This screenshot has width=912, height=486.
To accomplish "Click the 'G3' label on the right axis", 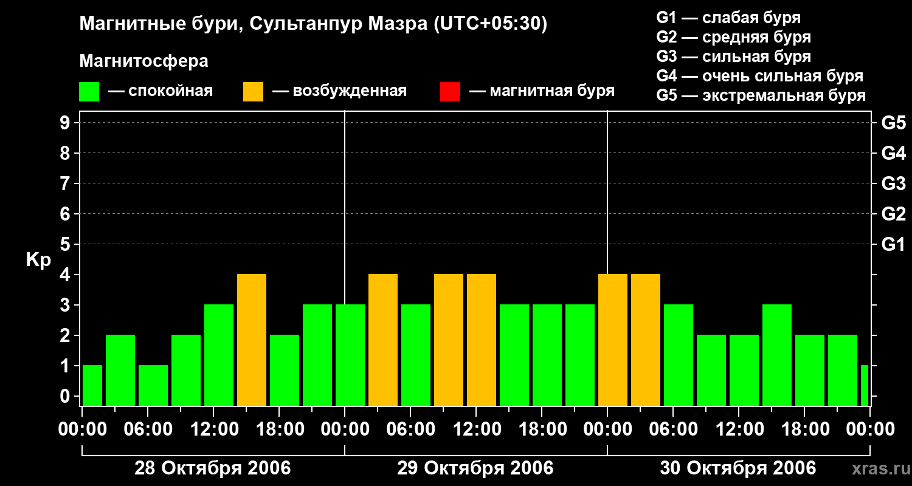I will point(893,183).
